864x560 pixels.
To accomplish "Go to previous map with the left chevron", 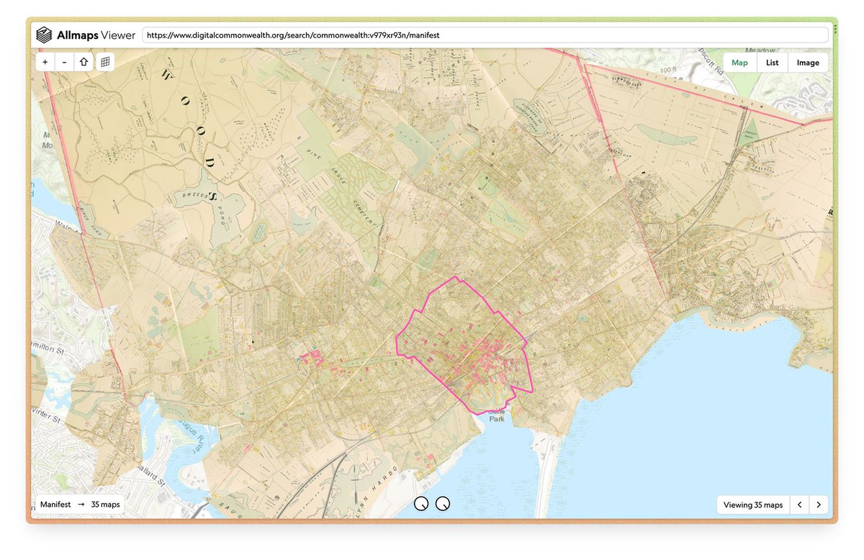I will point(799,505).
